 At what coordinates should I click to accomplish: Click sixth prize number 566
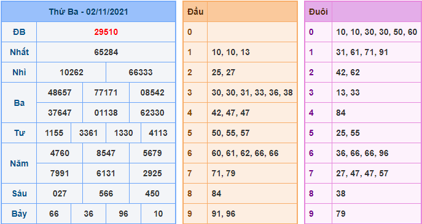(106, 193)
